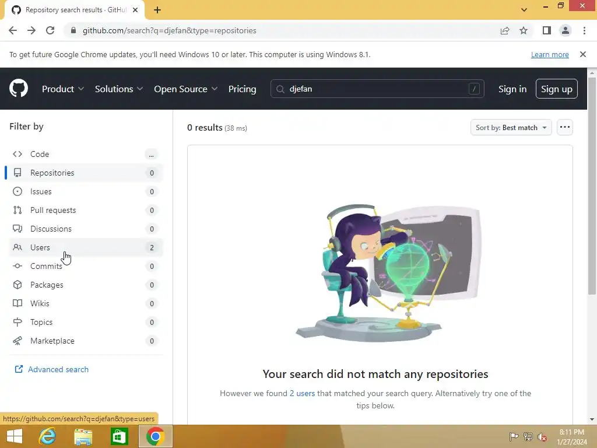The height and width of the screenshot is (448, 597).
Task: Click the Discussions speech bubble icon
Action: (17, 229)
